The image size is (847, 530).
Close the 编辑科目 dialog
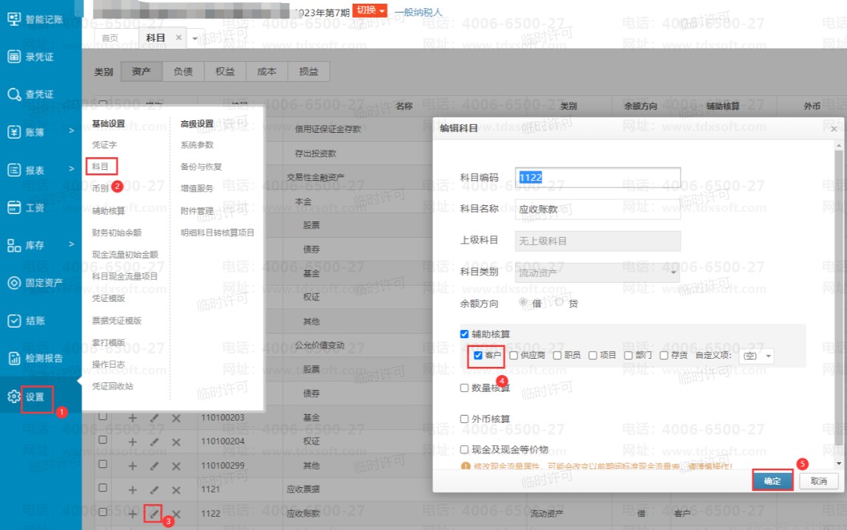click(x=834, y=128)
